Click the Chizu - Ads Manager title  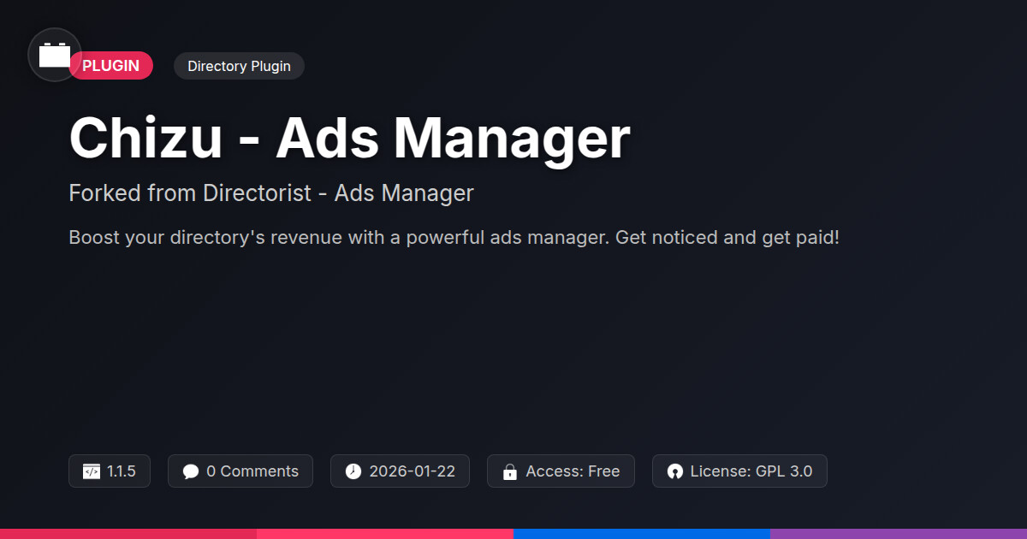349,137
